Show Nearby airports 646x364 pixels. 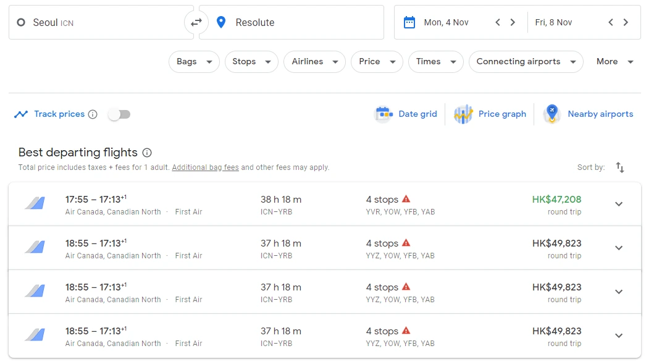coord(589,114)
